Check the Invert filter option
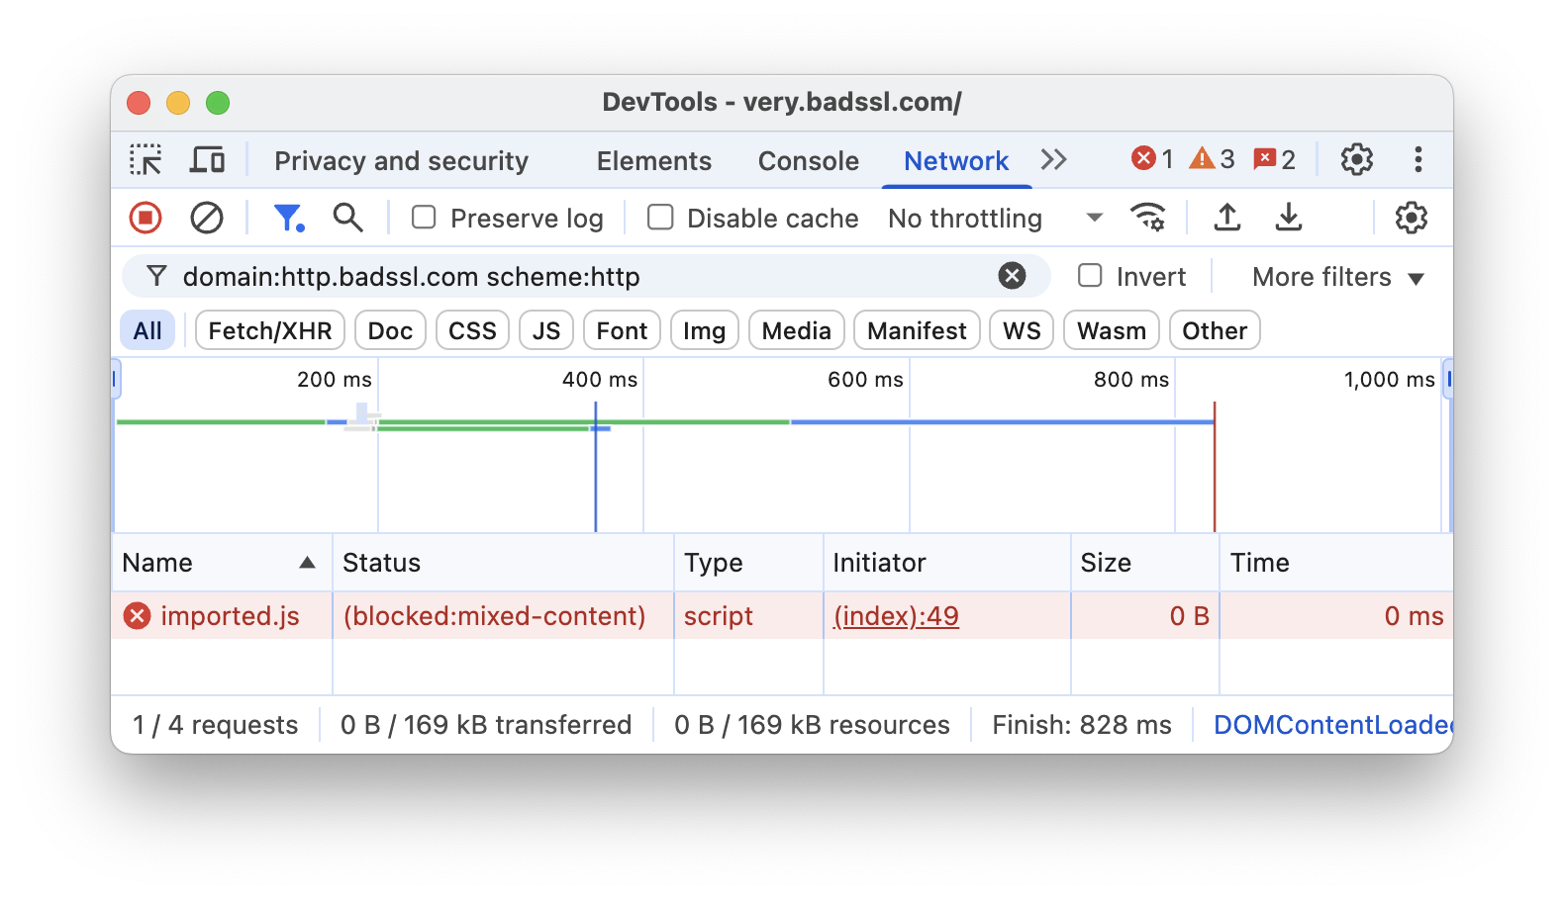The image size is (1564, 900). pyautogui.click(x=1090, y=276)
